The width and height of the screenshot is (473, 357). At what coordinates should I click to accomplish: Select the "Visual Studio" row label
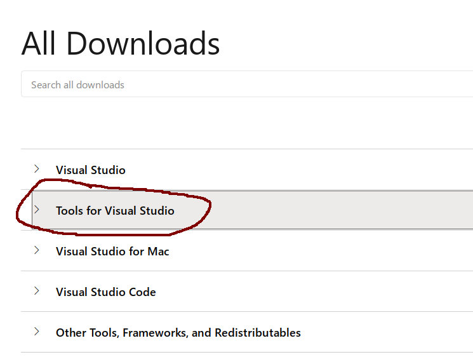coord(91,170)
